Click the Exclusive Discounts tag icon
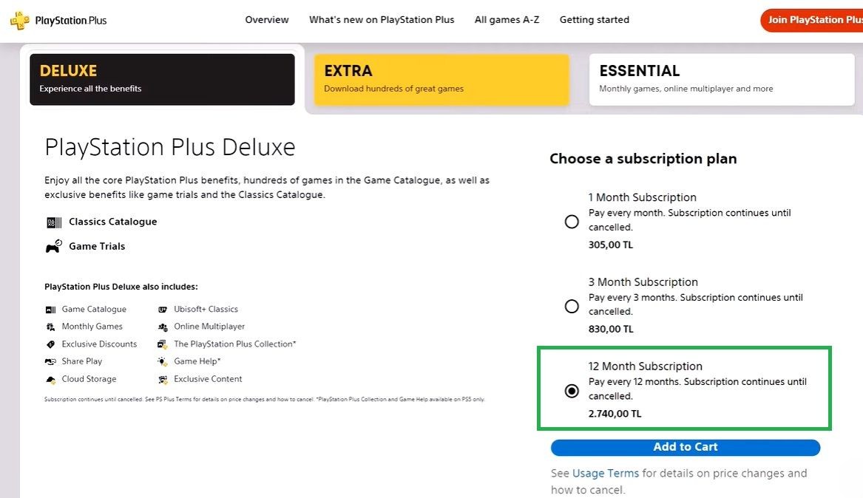 50,344
